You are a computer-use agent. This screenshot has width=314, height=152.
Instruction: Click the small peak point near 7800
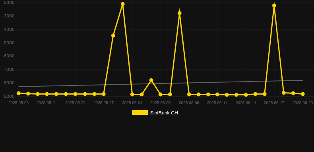pos(151,80)
